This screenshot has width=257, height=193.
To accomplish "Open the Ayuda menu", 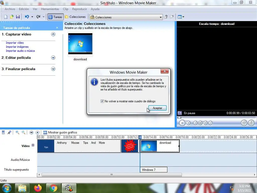I will pos(95,9).
